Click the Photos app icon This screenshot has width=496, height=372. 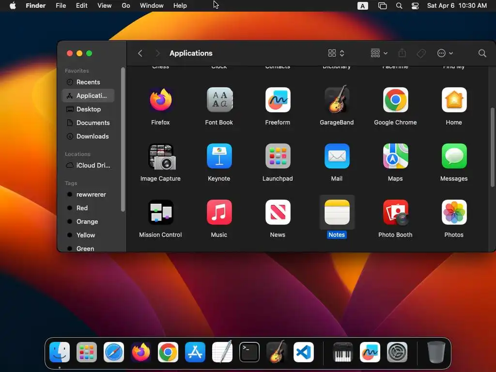[454, 212]
